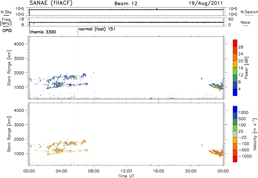Viewport: 258px width, 178px height.
Task: Click the grey -25 to 25 velocity band
Action: [x=235, y=134]
